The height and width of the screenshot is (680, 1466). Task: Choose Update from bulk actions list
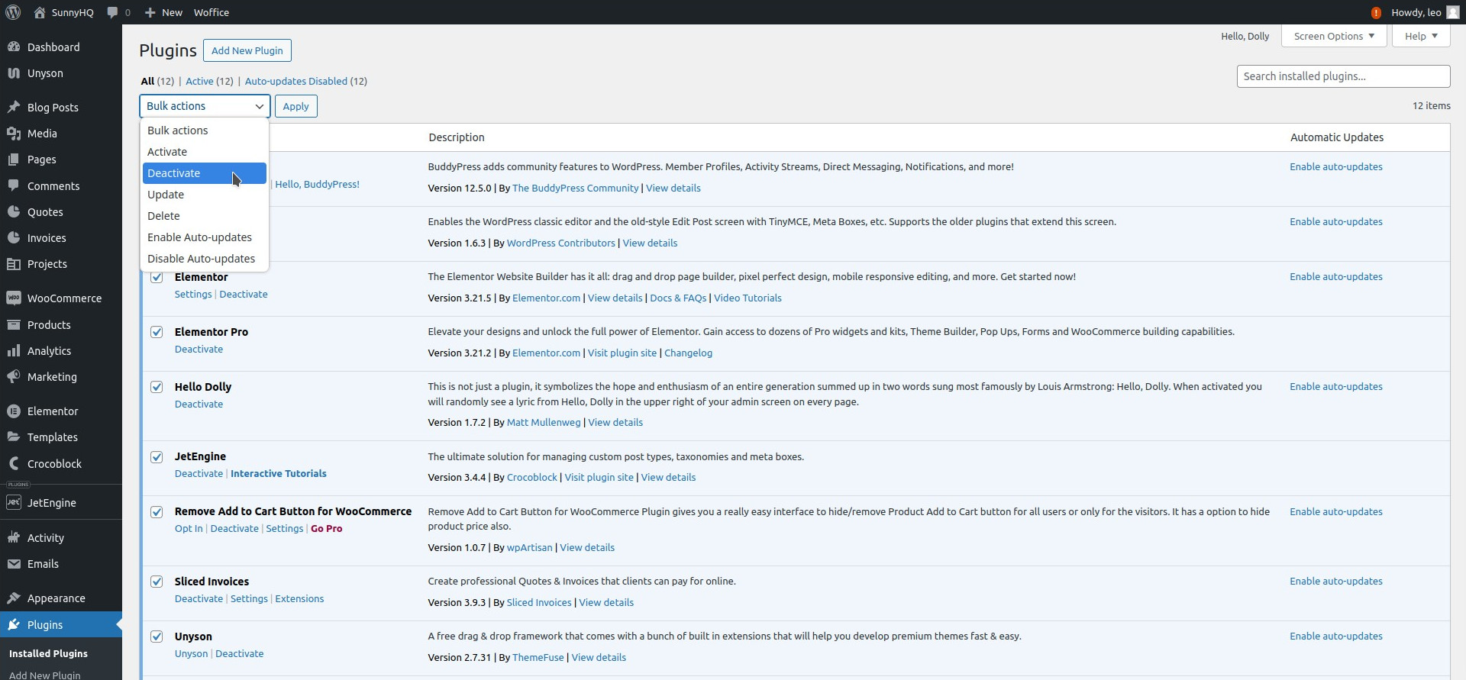[205, 195]
